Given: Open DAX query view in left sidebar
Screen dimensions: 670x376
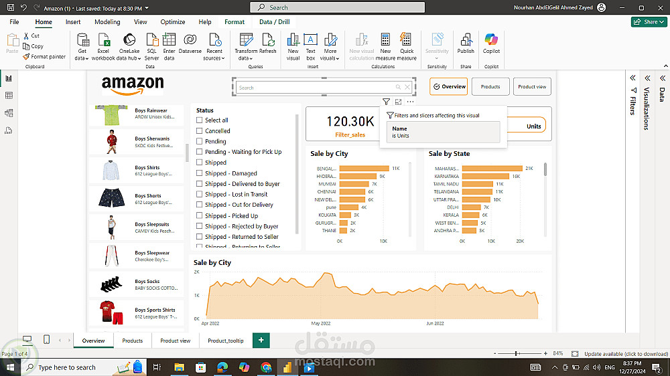Looking at the screenshot, I should point(9,130).
